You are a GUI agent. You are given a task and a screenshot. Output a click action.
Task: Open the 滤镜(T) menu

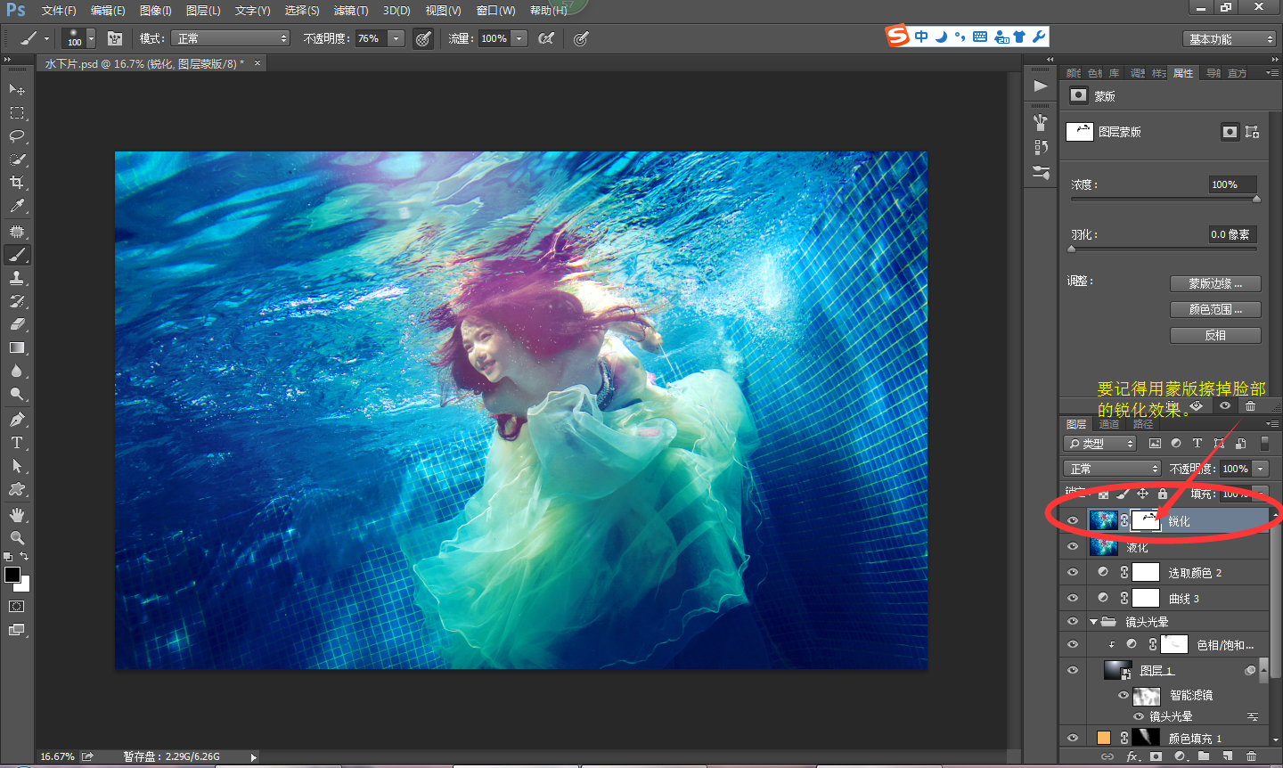click(x=350, y=11)
